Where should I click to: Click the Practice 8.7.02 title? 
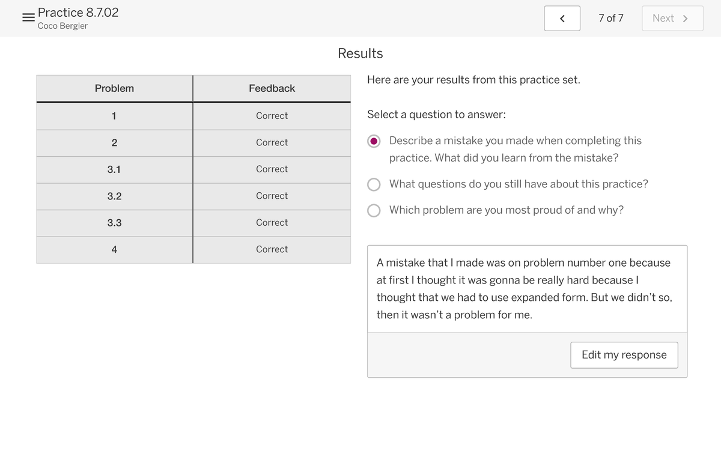pos(78,12)
